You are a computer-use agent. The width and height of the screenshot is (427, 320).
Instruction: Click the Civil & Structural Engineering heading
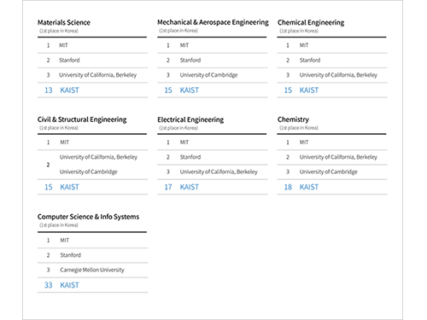[x=82, y=119]
